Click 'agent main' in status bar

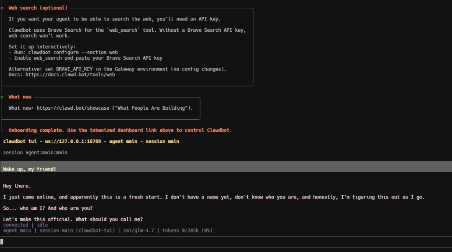[17, 230]
